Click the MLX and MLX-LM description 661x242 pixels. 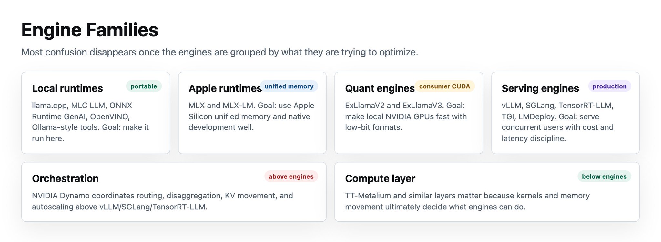(251, 116)
